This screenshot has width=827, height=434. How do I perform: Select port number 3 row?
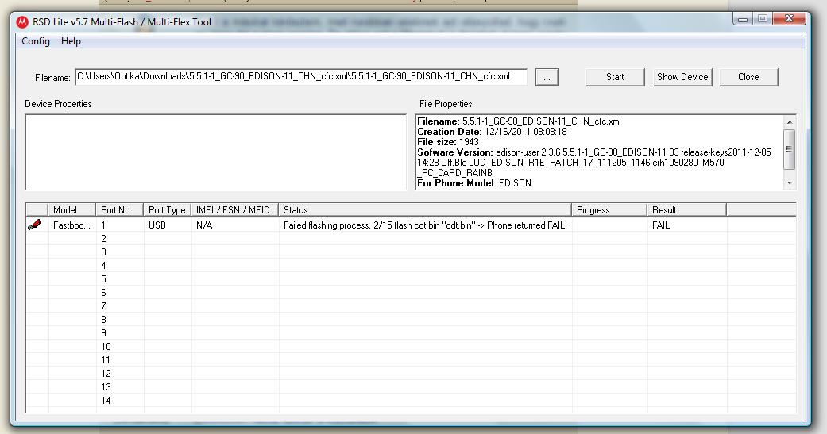411,252
